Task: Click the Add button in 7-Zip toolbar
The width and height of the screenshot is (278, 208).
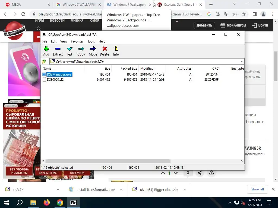Action: click(46, 51)
